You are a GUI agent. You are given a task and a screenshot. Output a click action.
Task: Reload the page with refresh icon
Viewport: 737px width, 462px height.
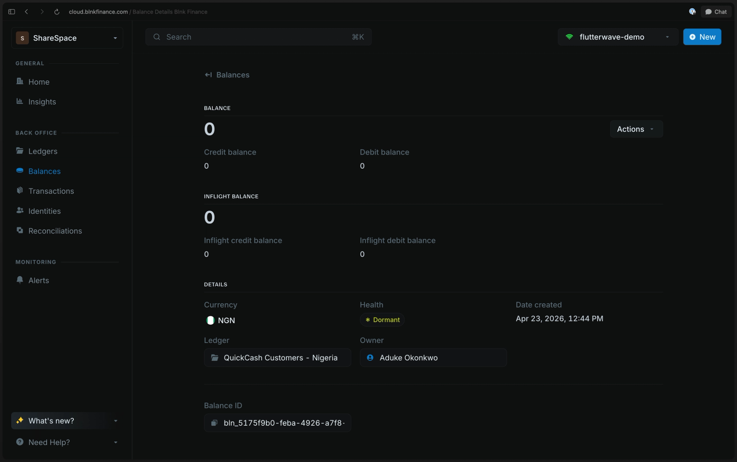click(x=57, y=12)
